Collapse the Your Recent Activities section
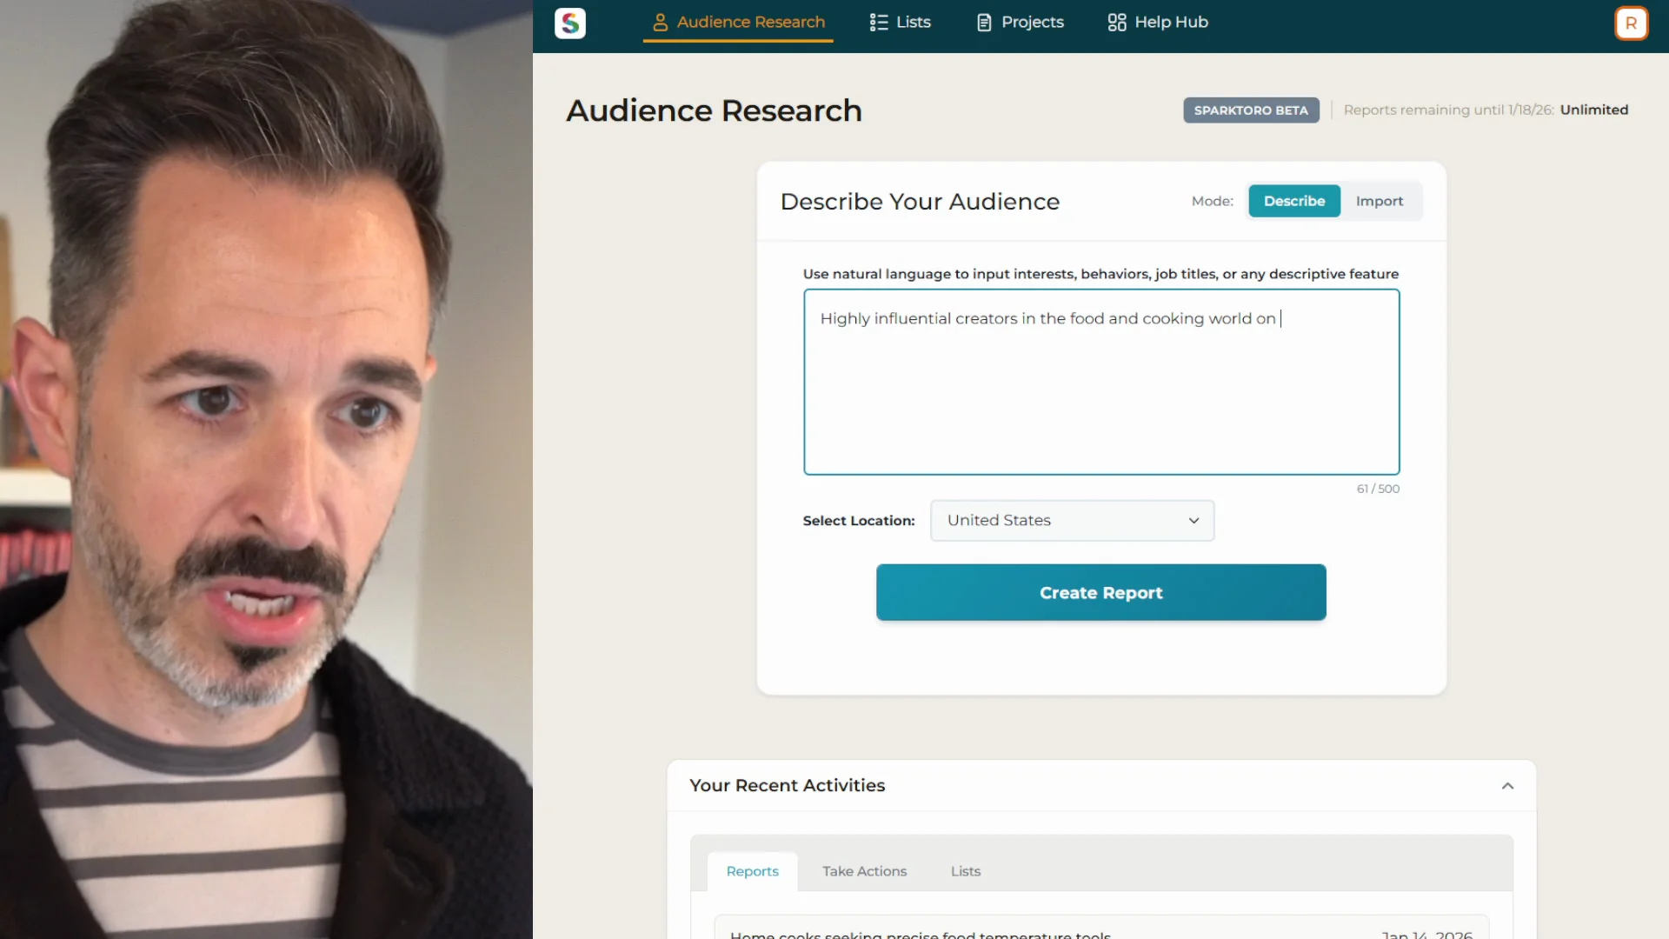Viewport: 1669px width, 939px height. (x=1507, y=785)
